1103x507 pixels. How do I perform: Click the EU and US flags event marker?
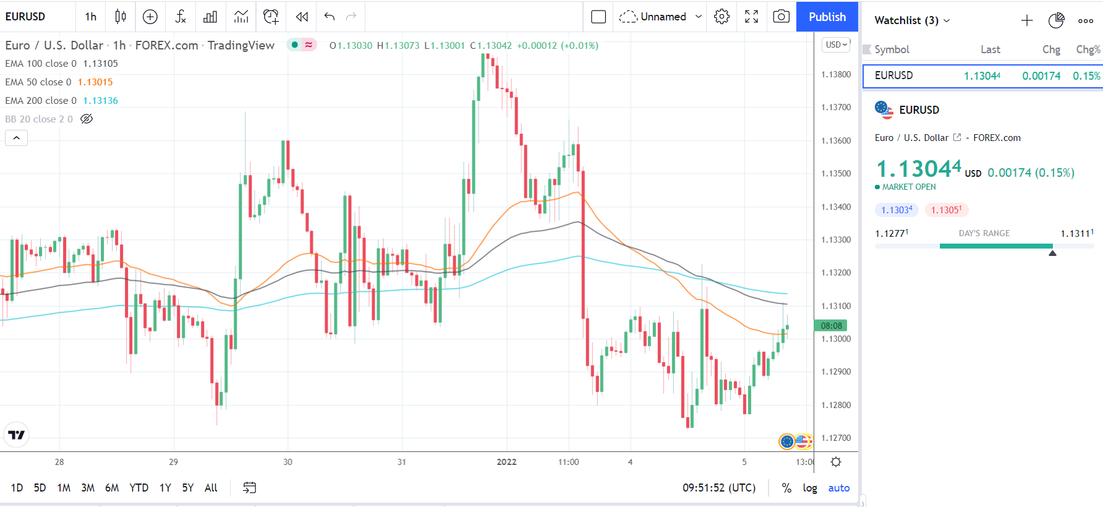click(x=795, y=441)
